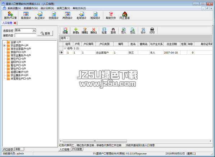Click the 检查 check icon
This screenshot has height=157, width=215.
pyautogui.click(x=104, y=31)
